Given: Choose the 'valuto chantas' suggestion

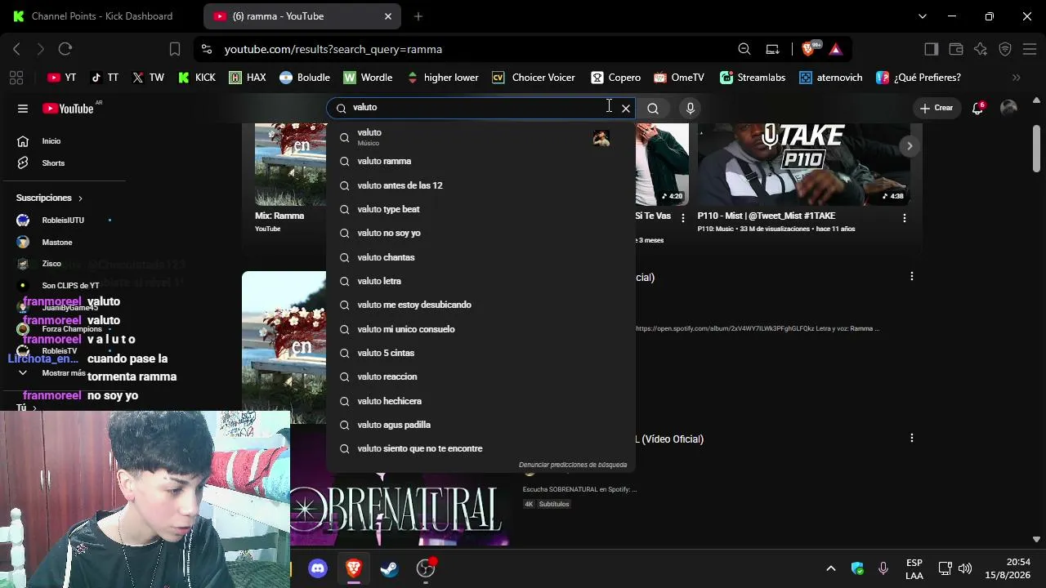Looking at the screenshot, I should [481, 257].
